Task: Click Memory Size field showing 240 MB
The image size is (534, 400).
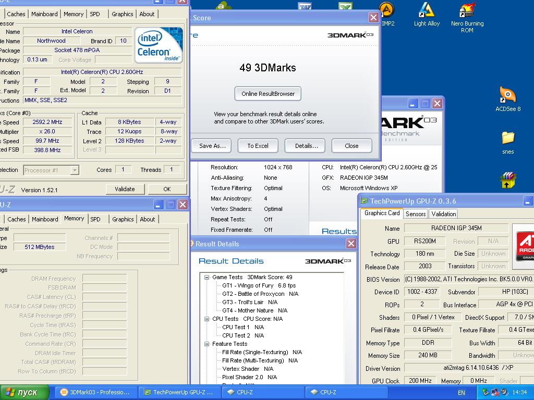Action: click(x=428, y=355)
